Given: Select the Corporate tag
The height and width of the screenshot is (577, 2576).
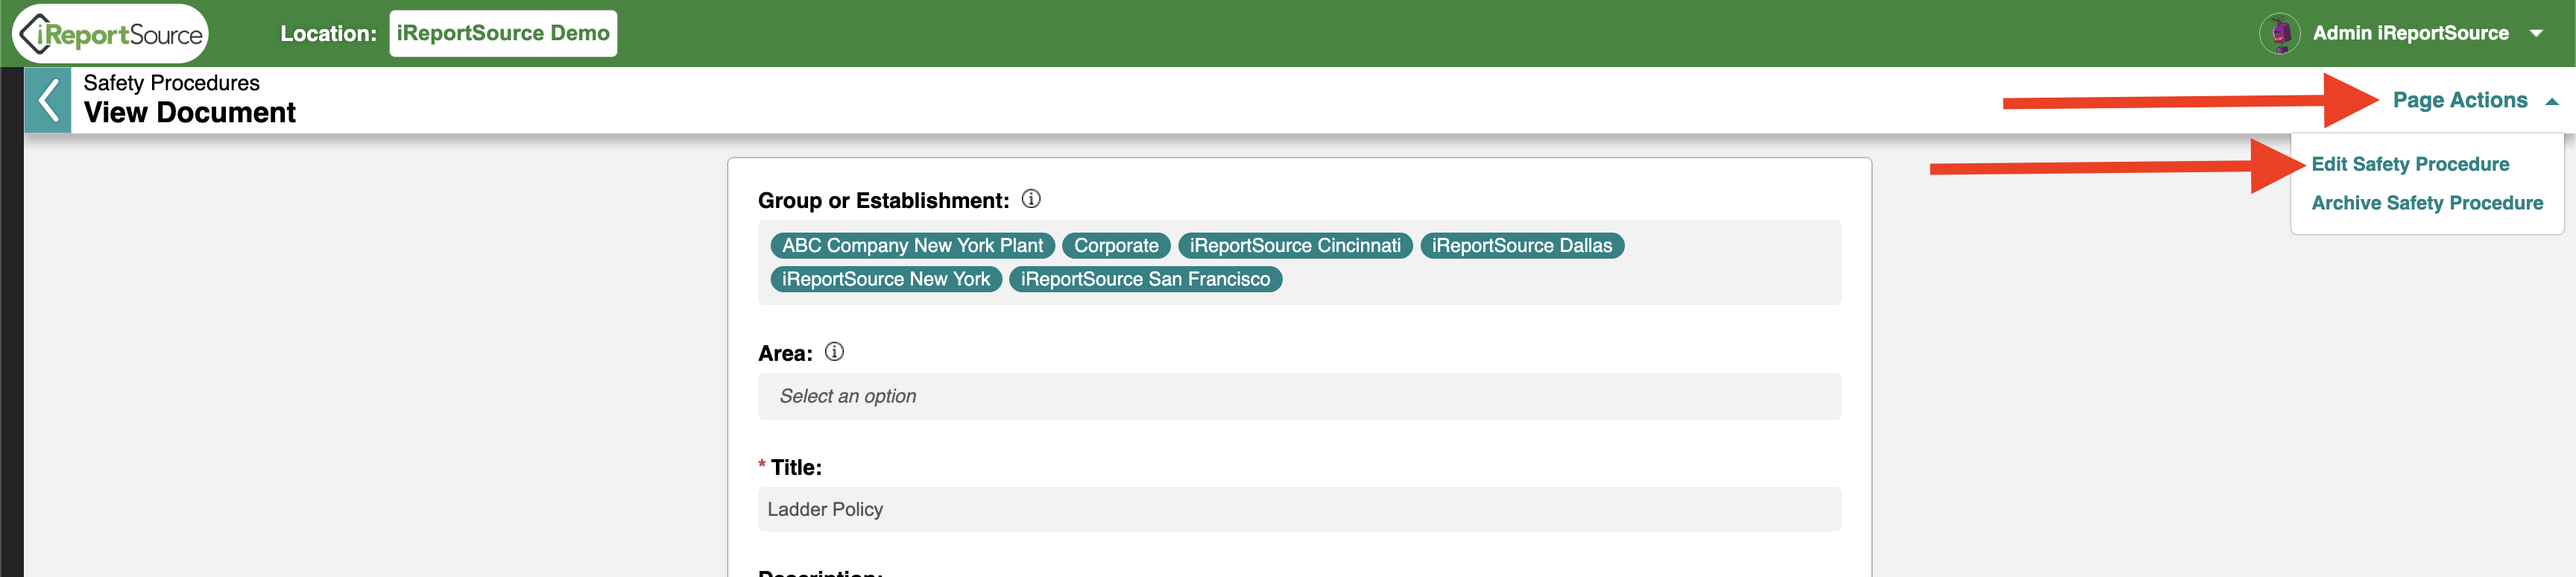Looking at the screenshot, I should (1116, 246).
